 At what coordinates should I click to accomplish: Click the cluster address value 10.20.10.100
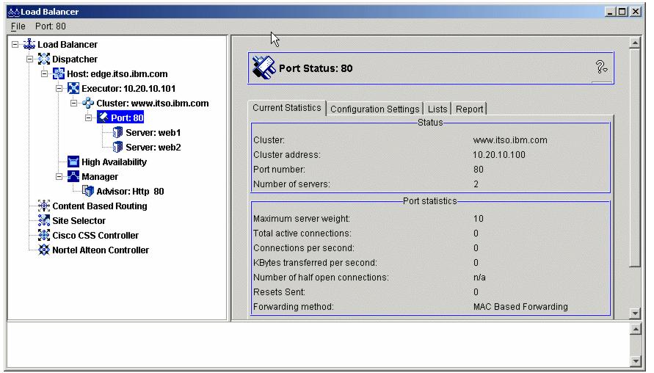click(x=499, y=155)
